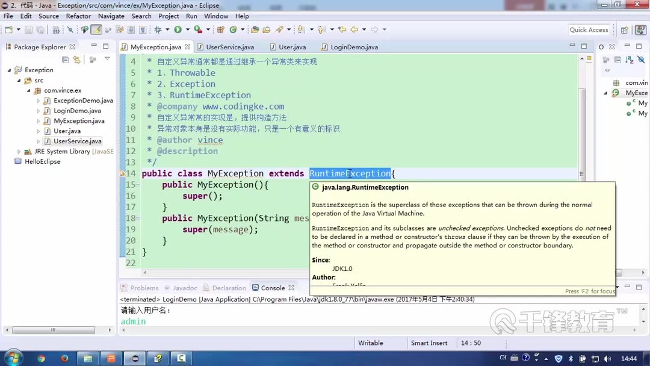This screenshot has width=650, height=366.
Task: Open the Window menu
Action: [215, 16]
